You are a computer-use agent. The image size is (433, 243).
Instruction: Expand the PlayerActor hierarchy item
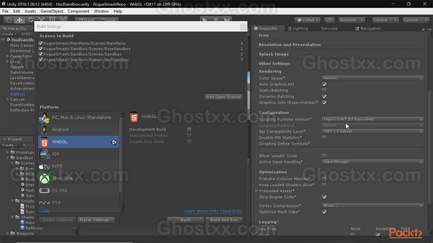click(8, 56)
